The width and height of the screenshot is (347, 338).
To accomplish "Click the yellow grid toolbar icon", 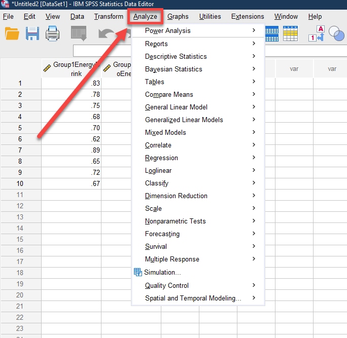I will tap(290, 33).
